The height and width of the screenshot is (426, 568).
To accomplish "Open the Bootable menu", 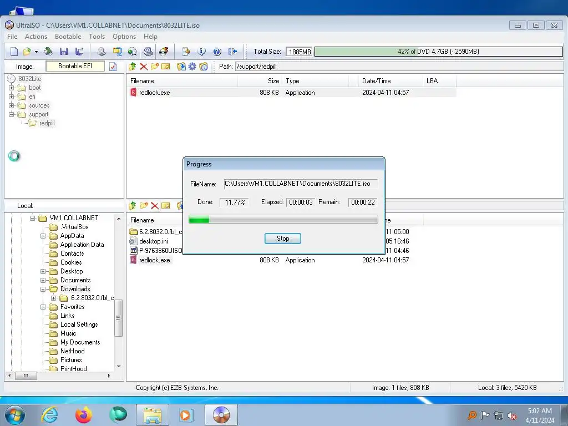I will pos(68,37).
